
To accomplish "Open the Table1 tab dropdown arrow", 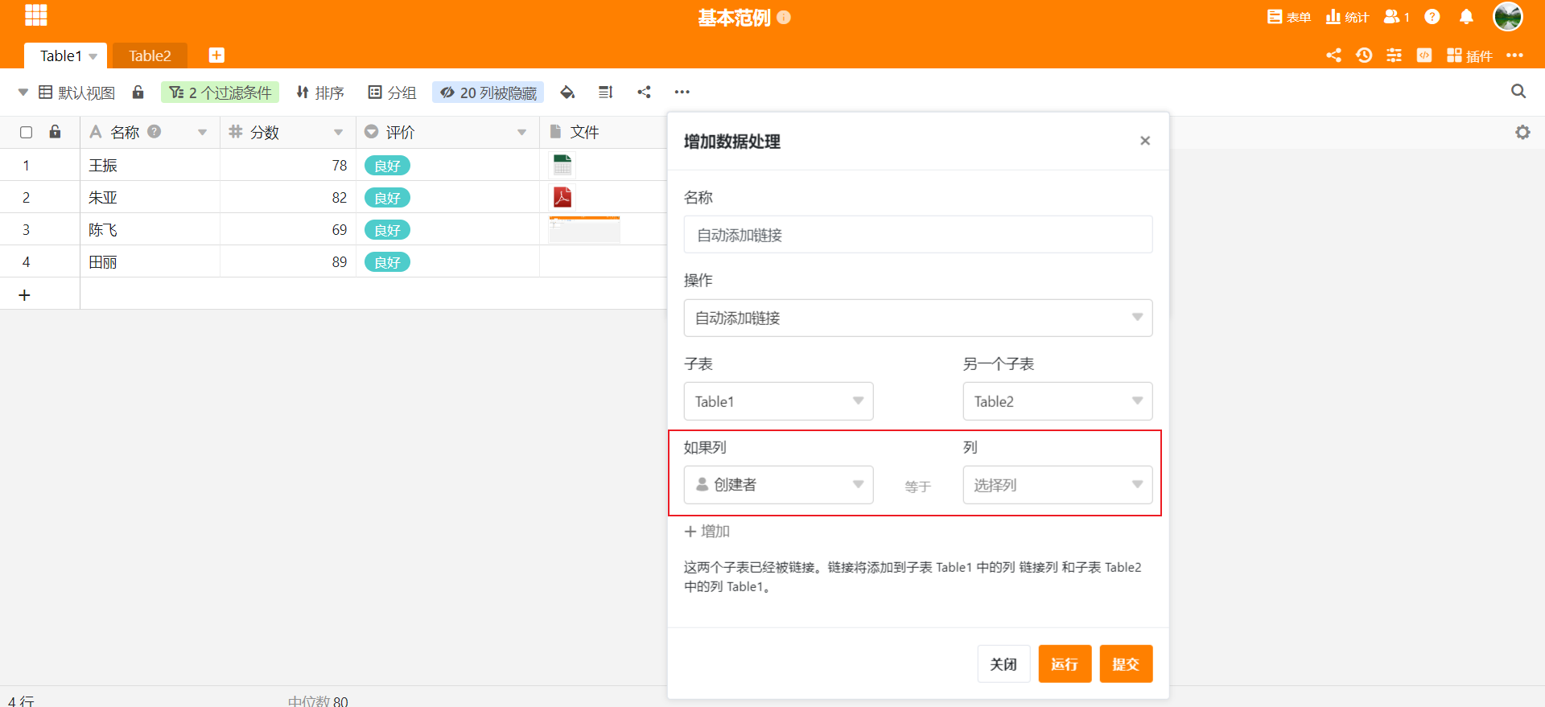I will (x=93, y=56).
